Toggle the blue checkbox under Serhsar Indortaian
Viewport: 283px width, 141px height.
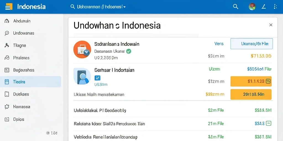pos(98,78)
